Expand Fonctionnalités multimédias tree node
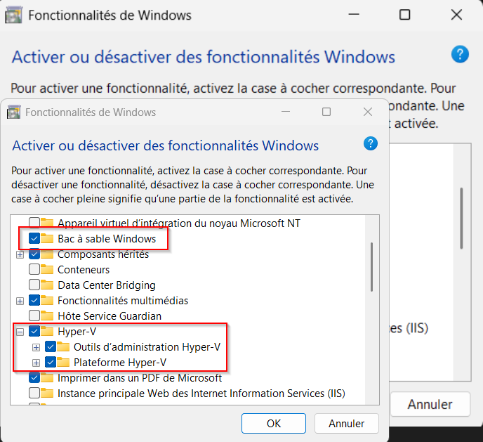483x442 pixels. [x=20, y=301]
